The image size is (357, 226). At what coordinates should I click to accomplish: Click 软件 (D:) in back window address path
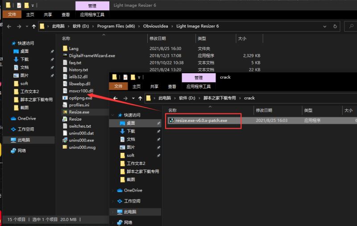click(81, 26)
